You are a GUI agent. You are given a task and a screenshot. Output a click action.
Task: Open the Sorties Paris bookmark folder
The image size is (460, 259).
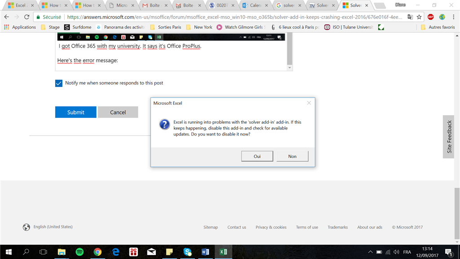tap(165, 27)
